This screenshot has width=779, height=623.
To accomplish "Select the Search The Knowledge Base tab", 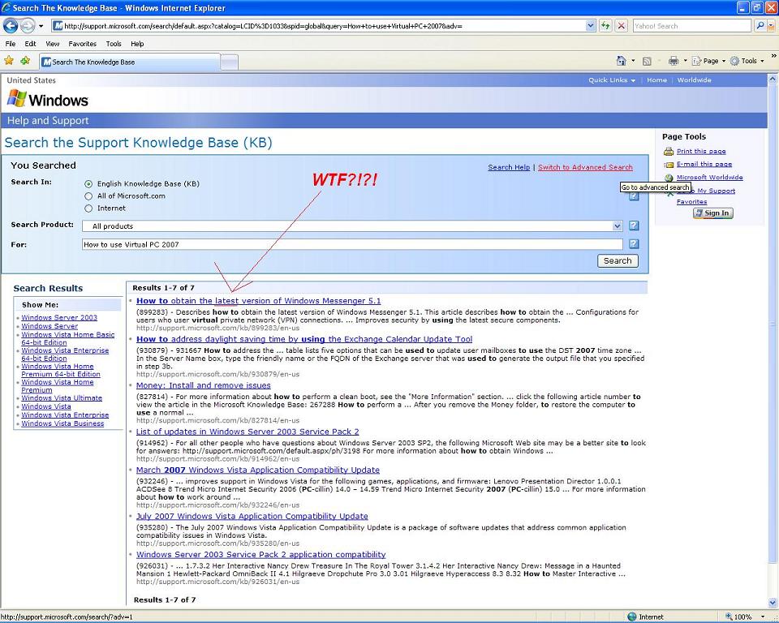I will (x=129, y=62).
